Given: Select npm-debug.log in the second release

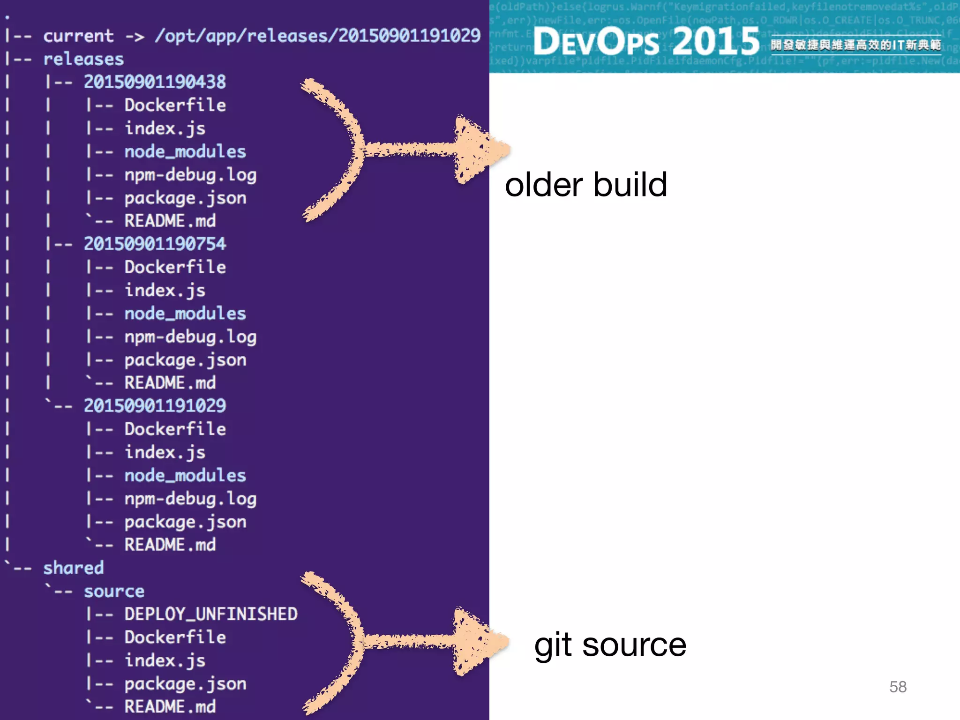Looking at the screenshot, I should 190,337.
